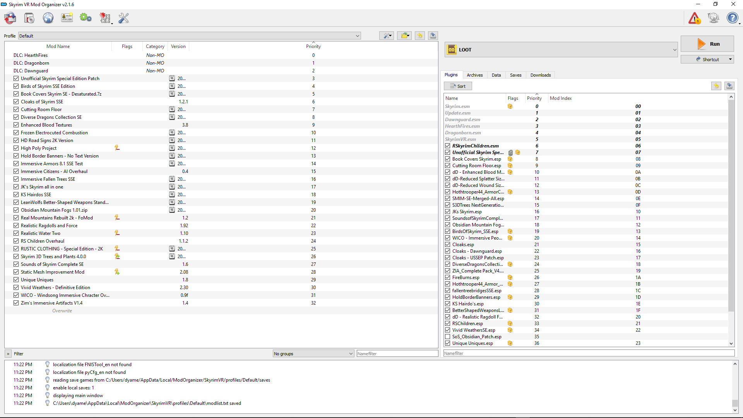Viewport: 743px width, 418px height.
Task: Click the Mod Name column header
Action: pos(58,46)
